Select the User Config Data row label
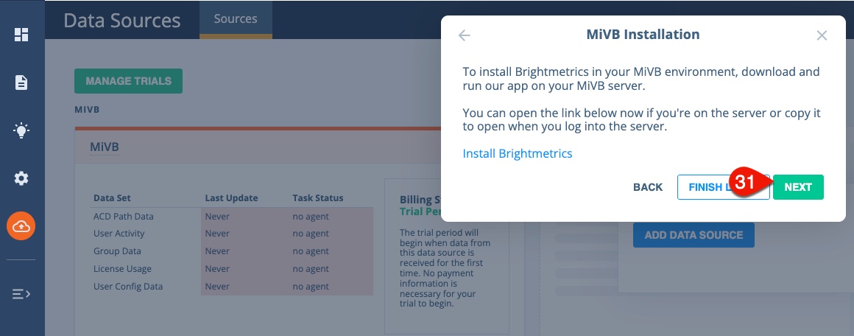Screen dimensions: 854x336 coord(128,287)
